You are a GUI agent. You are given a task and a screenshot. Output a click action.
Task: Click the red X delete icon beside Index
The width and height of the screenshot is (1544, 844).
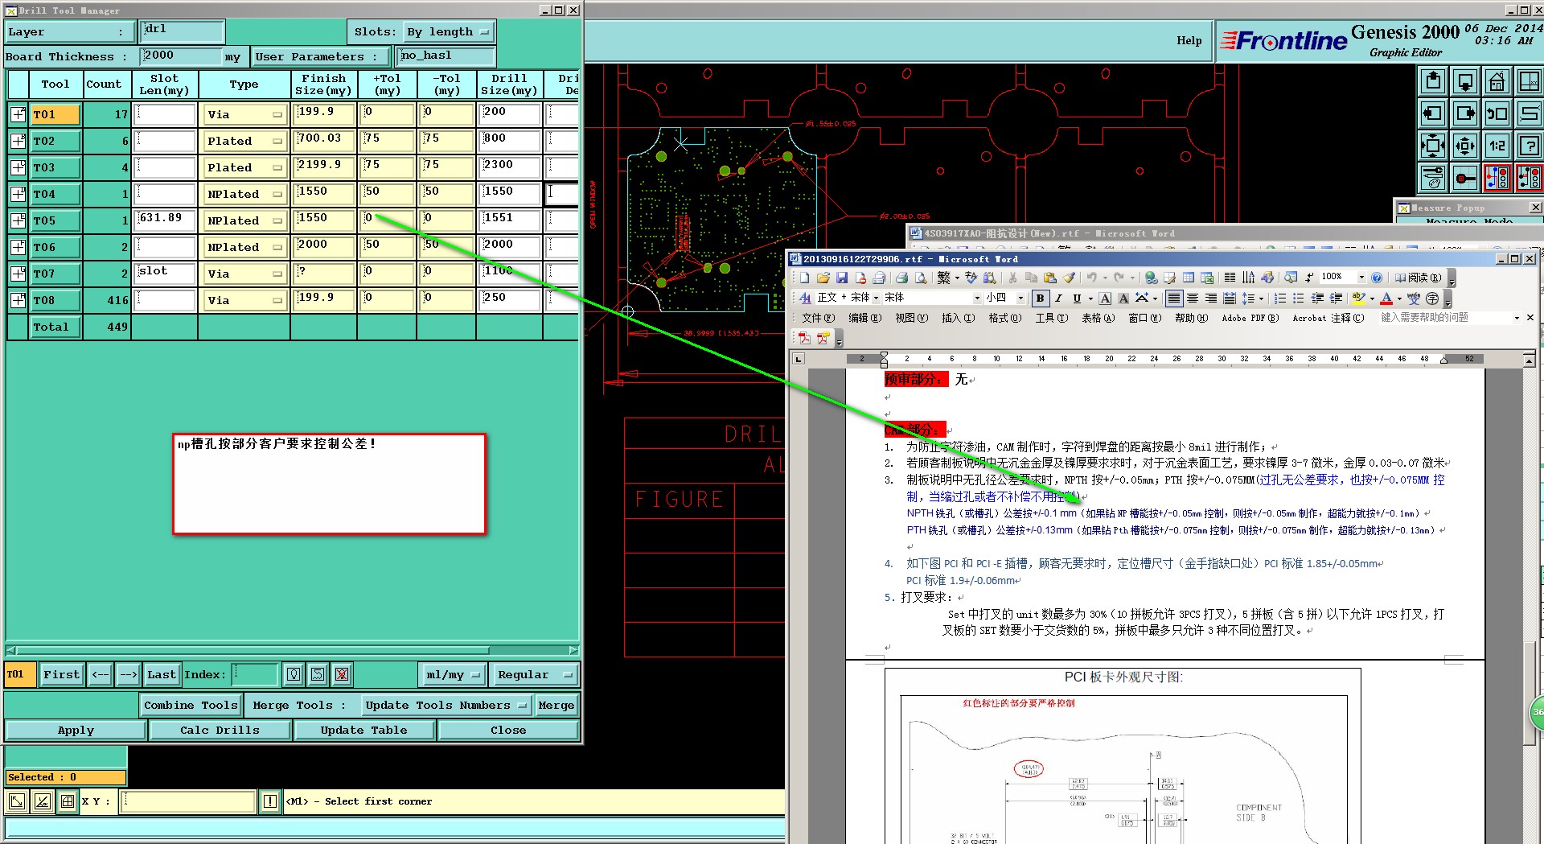(342, 674)
